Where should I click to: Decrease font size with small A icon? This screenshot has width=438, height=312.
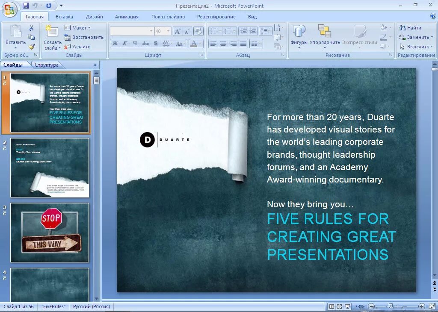coord(186,31)
